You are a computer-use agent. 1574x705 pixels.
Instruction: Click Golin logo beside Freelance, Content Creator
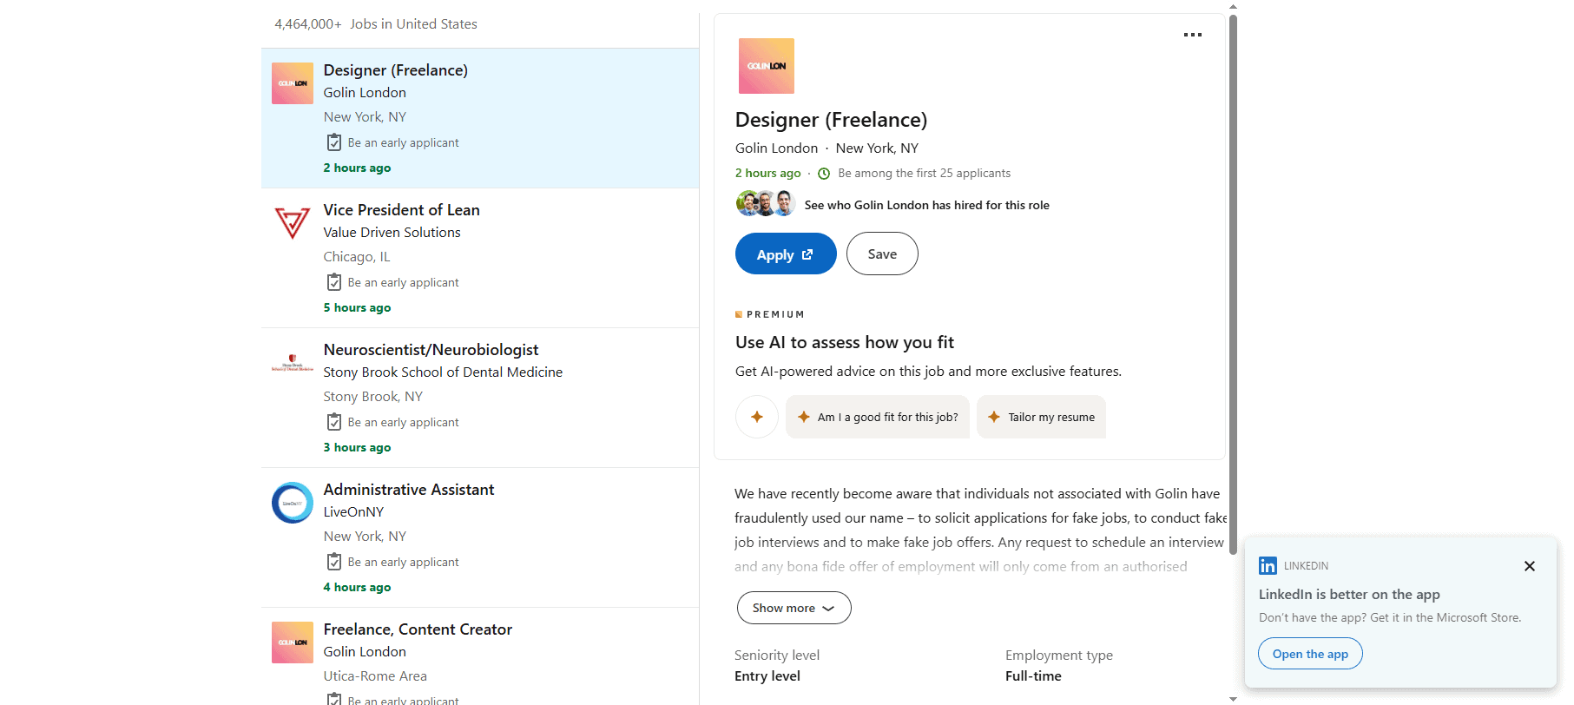coord(293,642)
